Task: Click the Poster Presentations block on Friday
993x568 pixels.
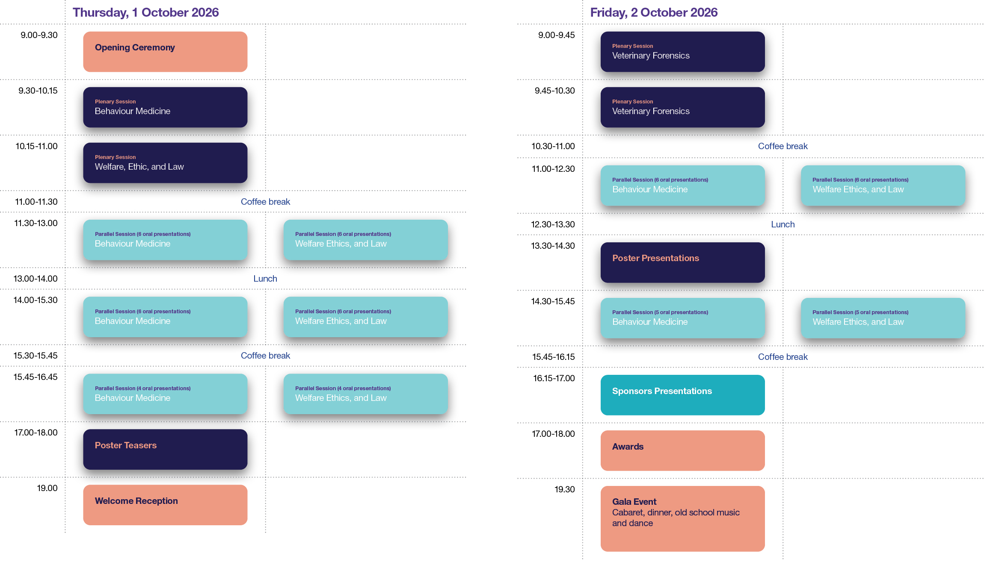Action: pyautogui.click(x=682, y=262)
